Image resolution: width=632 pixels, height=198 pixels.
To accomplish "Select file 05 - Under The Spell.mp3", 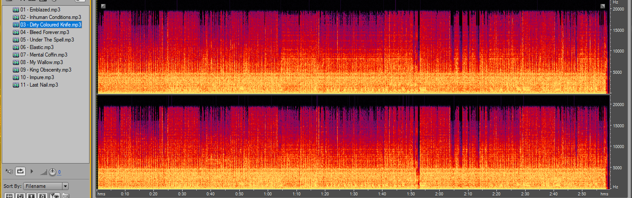I will (x=47, y=39).
